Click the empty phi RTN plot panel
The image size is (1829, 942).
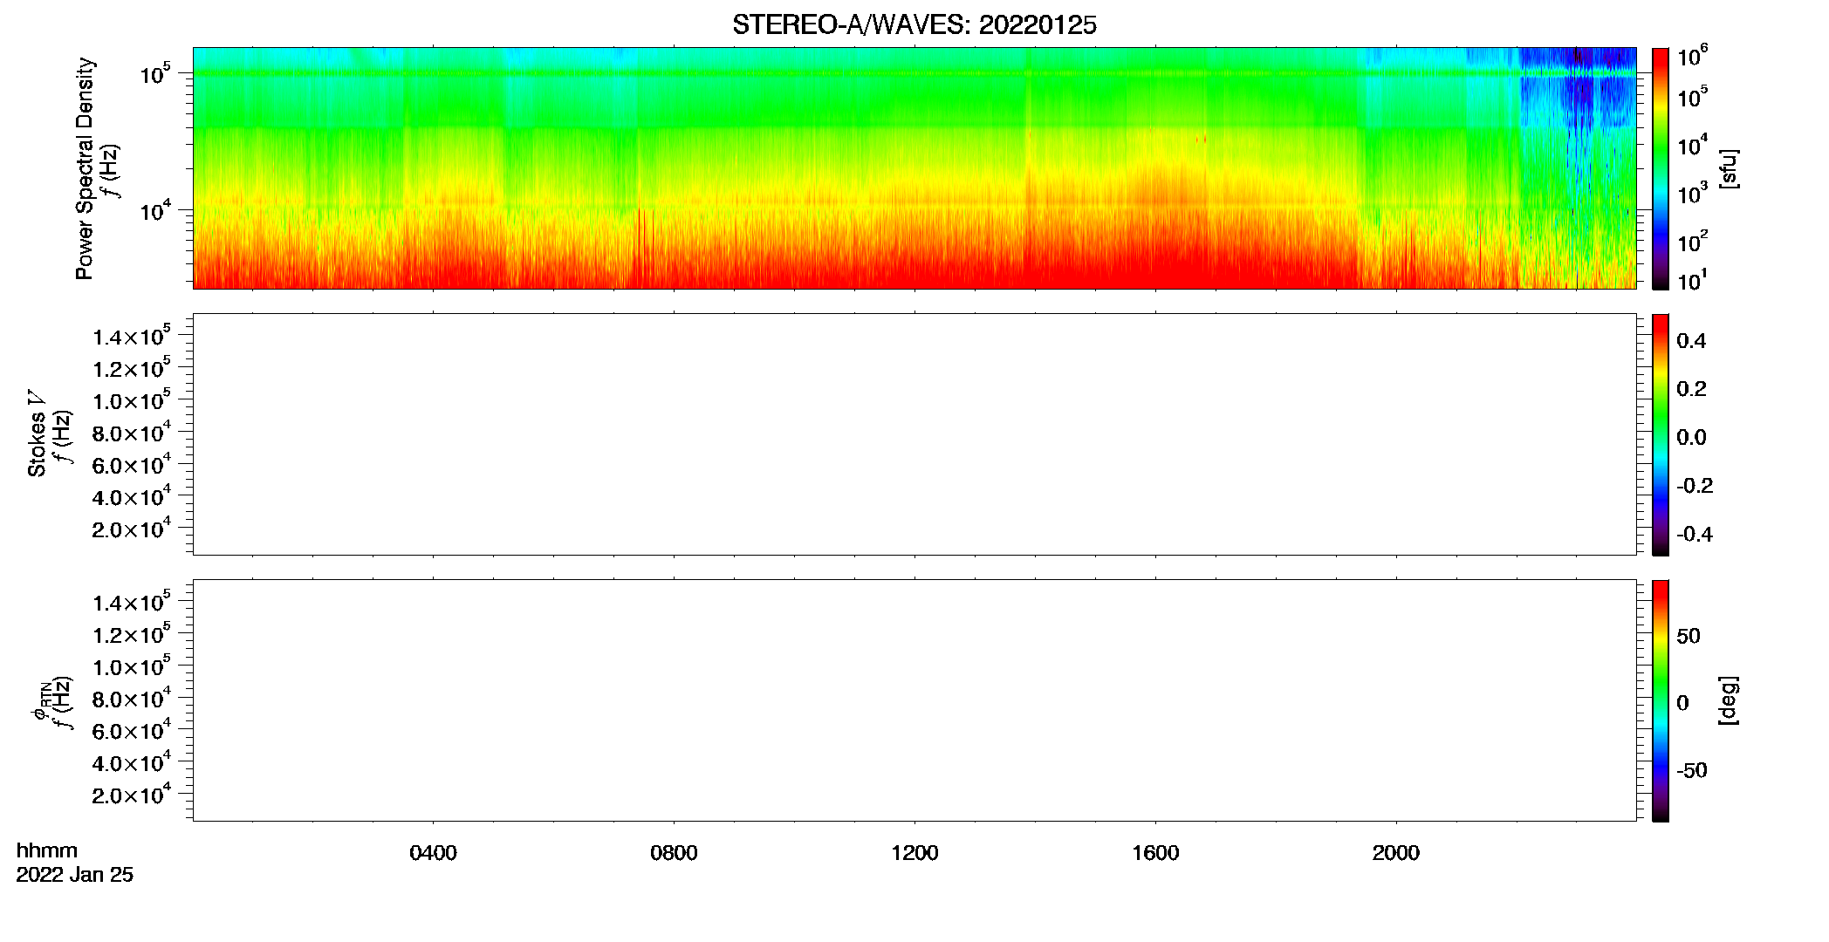[914, 700]
